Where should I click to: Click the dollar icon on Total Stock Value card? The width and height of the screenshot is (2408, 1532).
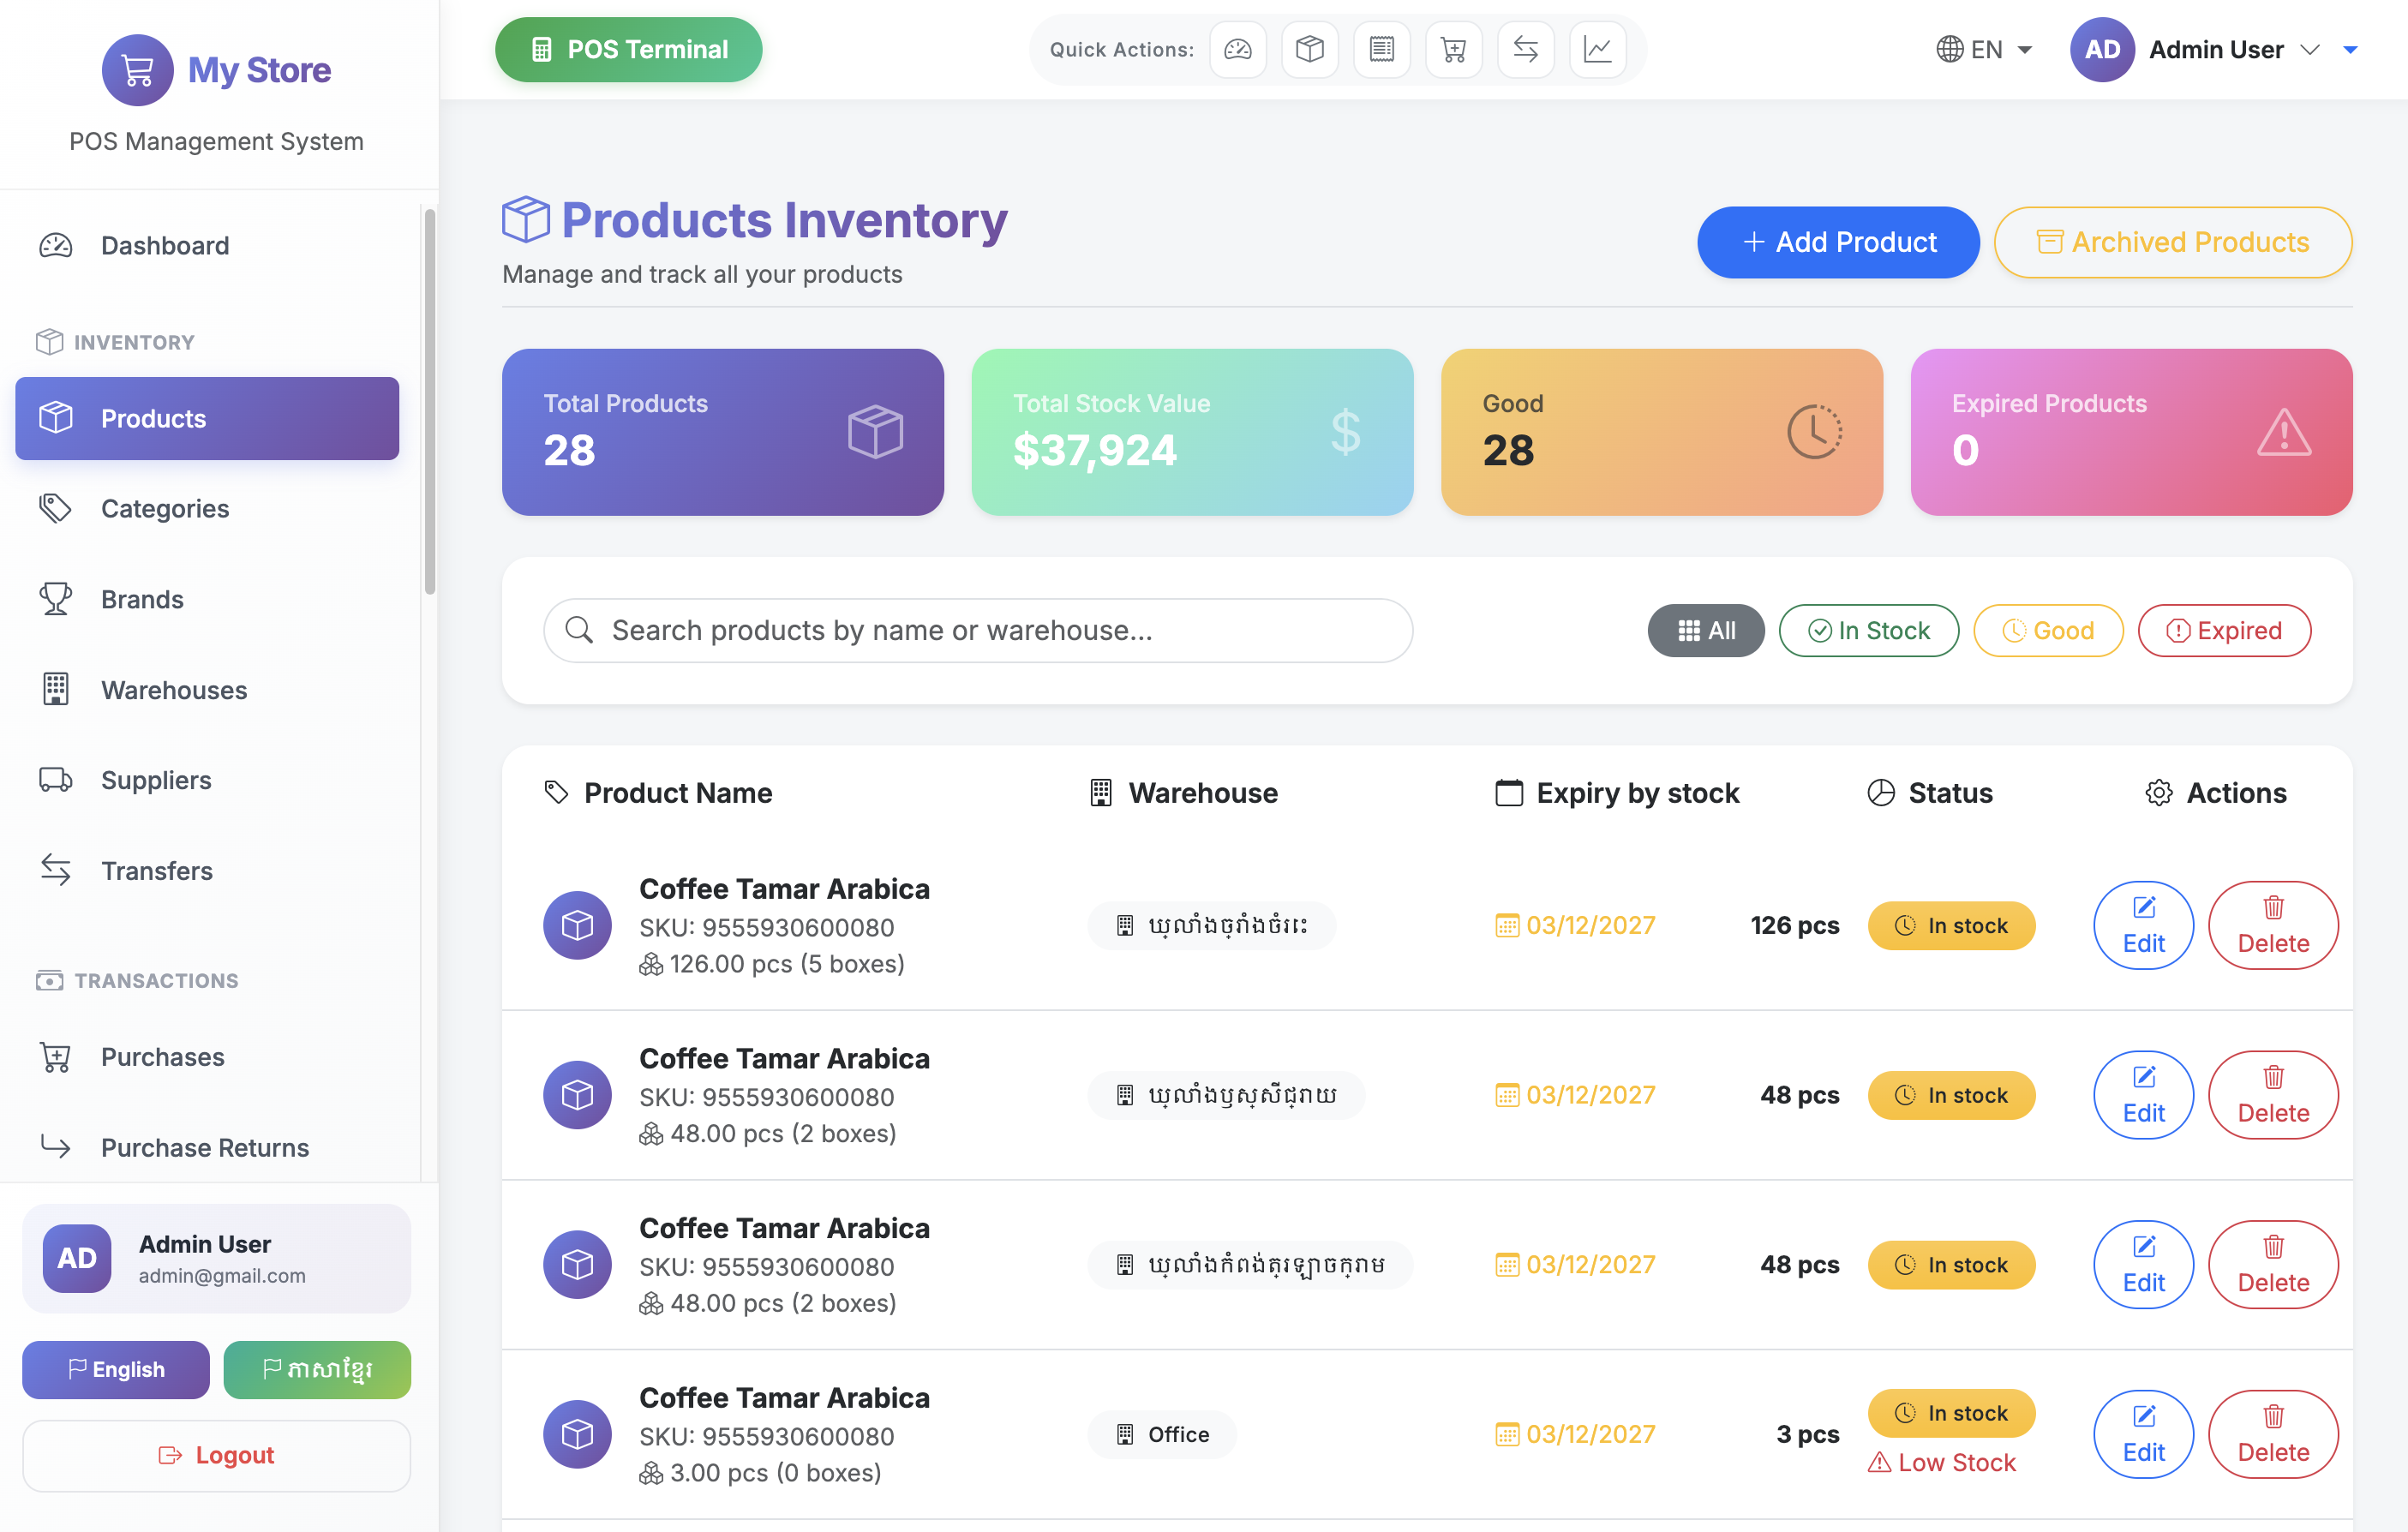[x=1346, y=432]
